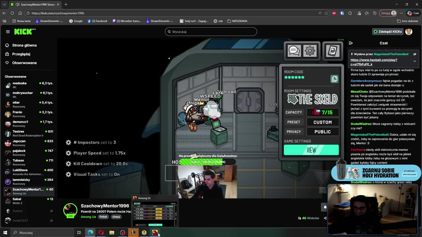Click the chess tag under the stream title
The width and height of the screenshot is (422, 237).
click(x=116, y=217)
